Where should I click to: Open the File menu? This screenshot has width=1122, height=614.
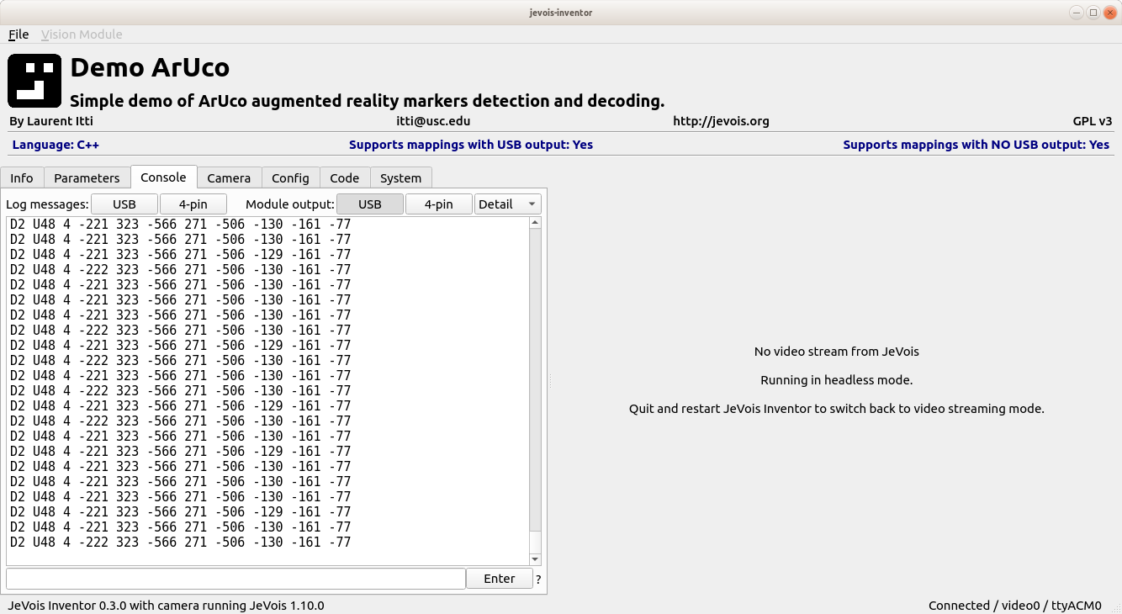(x=19, y=34)
